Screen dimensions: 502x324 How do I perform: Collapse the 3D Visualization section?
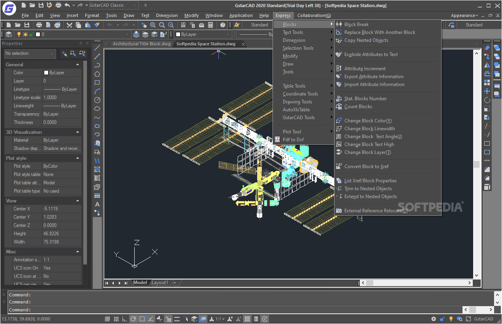click(x=78, y=132)
